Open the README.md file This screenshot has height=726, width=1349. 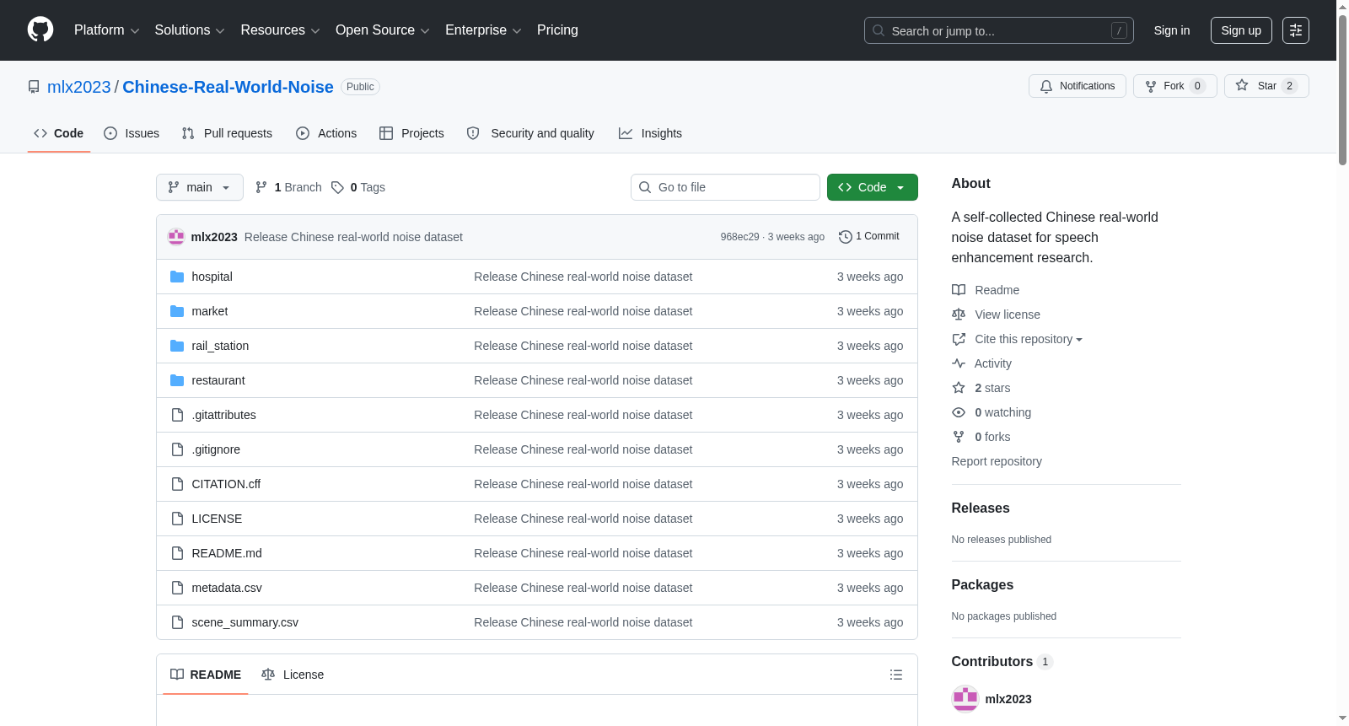point(227,553)
